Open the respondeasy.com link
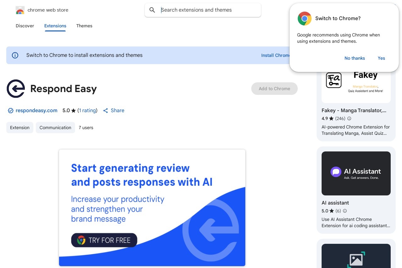The height and width of the screenshot is (268, 402). click(36, 111)
